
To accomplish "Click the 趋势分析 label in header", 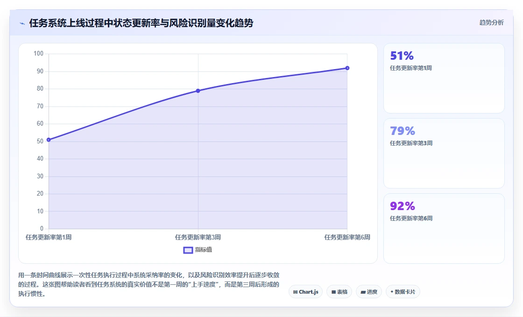I will coord(491,23).
